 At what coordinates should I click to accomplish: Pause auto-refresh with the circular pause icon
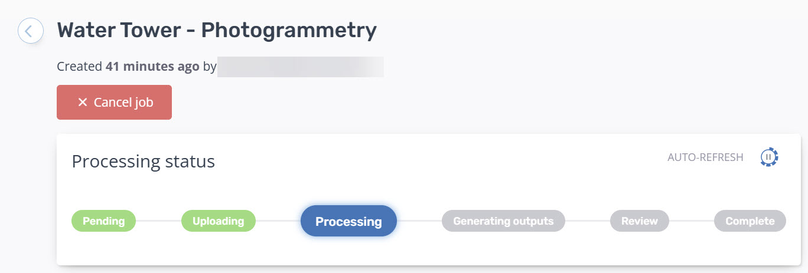coord(768,157)
